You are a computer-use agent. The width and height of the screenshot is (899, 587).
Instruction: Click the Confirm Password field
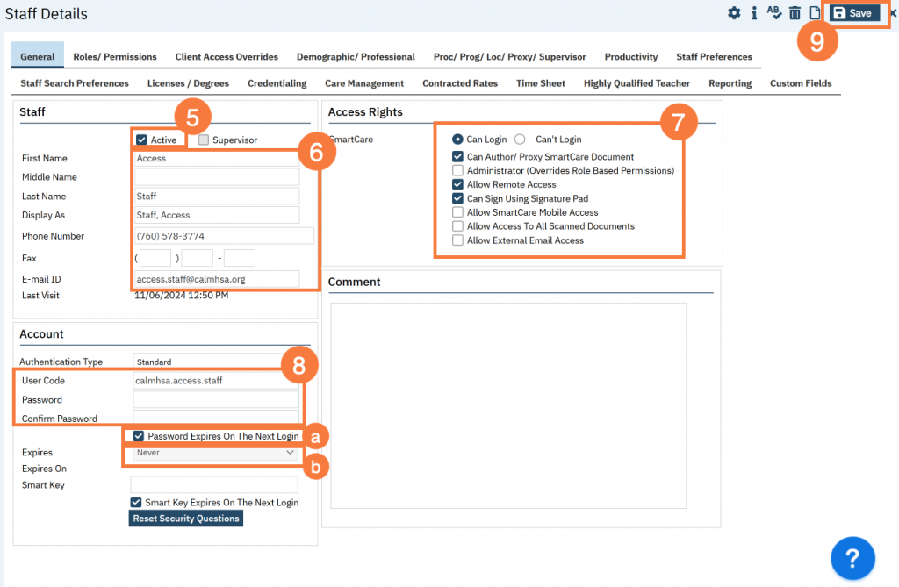point(216,418)
